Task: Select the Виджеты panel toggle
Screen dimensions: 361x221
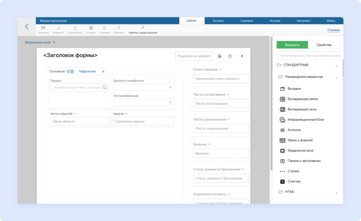Action: 292,45
